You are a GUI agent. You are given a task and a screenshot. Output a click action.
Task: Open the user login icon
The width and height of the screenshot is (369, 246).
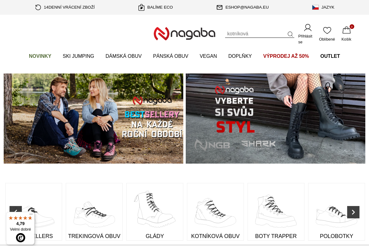(308, 28)
